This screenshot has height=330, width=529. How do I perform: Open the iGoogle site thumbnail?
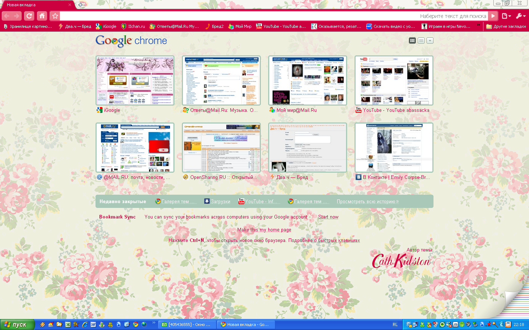135,81
